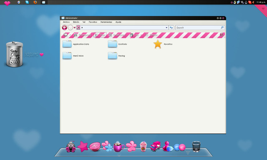The width and height of the screenshot is (267, 160).
Task: Click the Big Crap trash can desktop icon
Action: click(15, 54)
